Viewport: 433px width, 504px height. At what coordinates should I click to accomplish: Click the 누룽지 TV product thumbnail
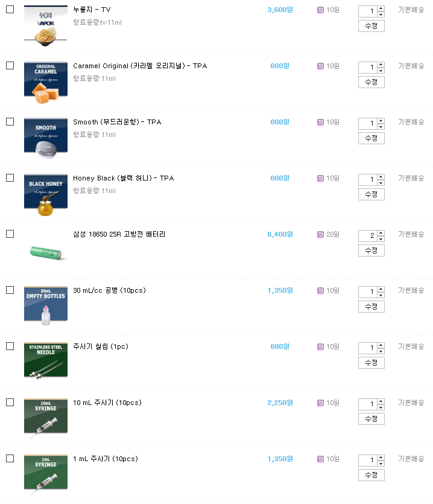[46, 24]
